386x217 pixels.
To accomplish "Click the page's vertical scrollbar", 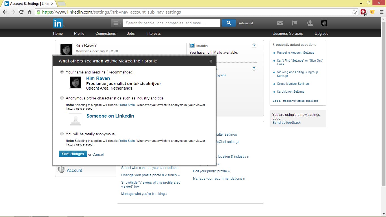I will tap(383, 105).
